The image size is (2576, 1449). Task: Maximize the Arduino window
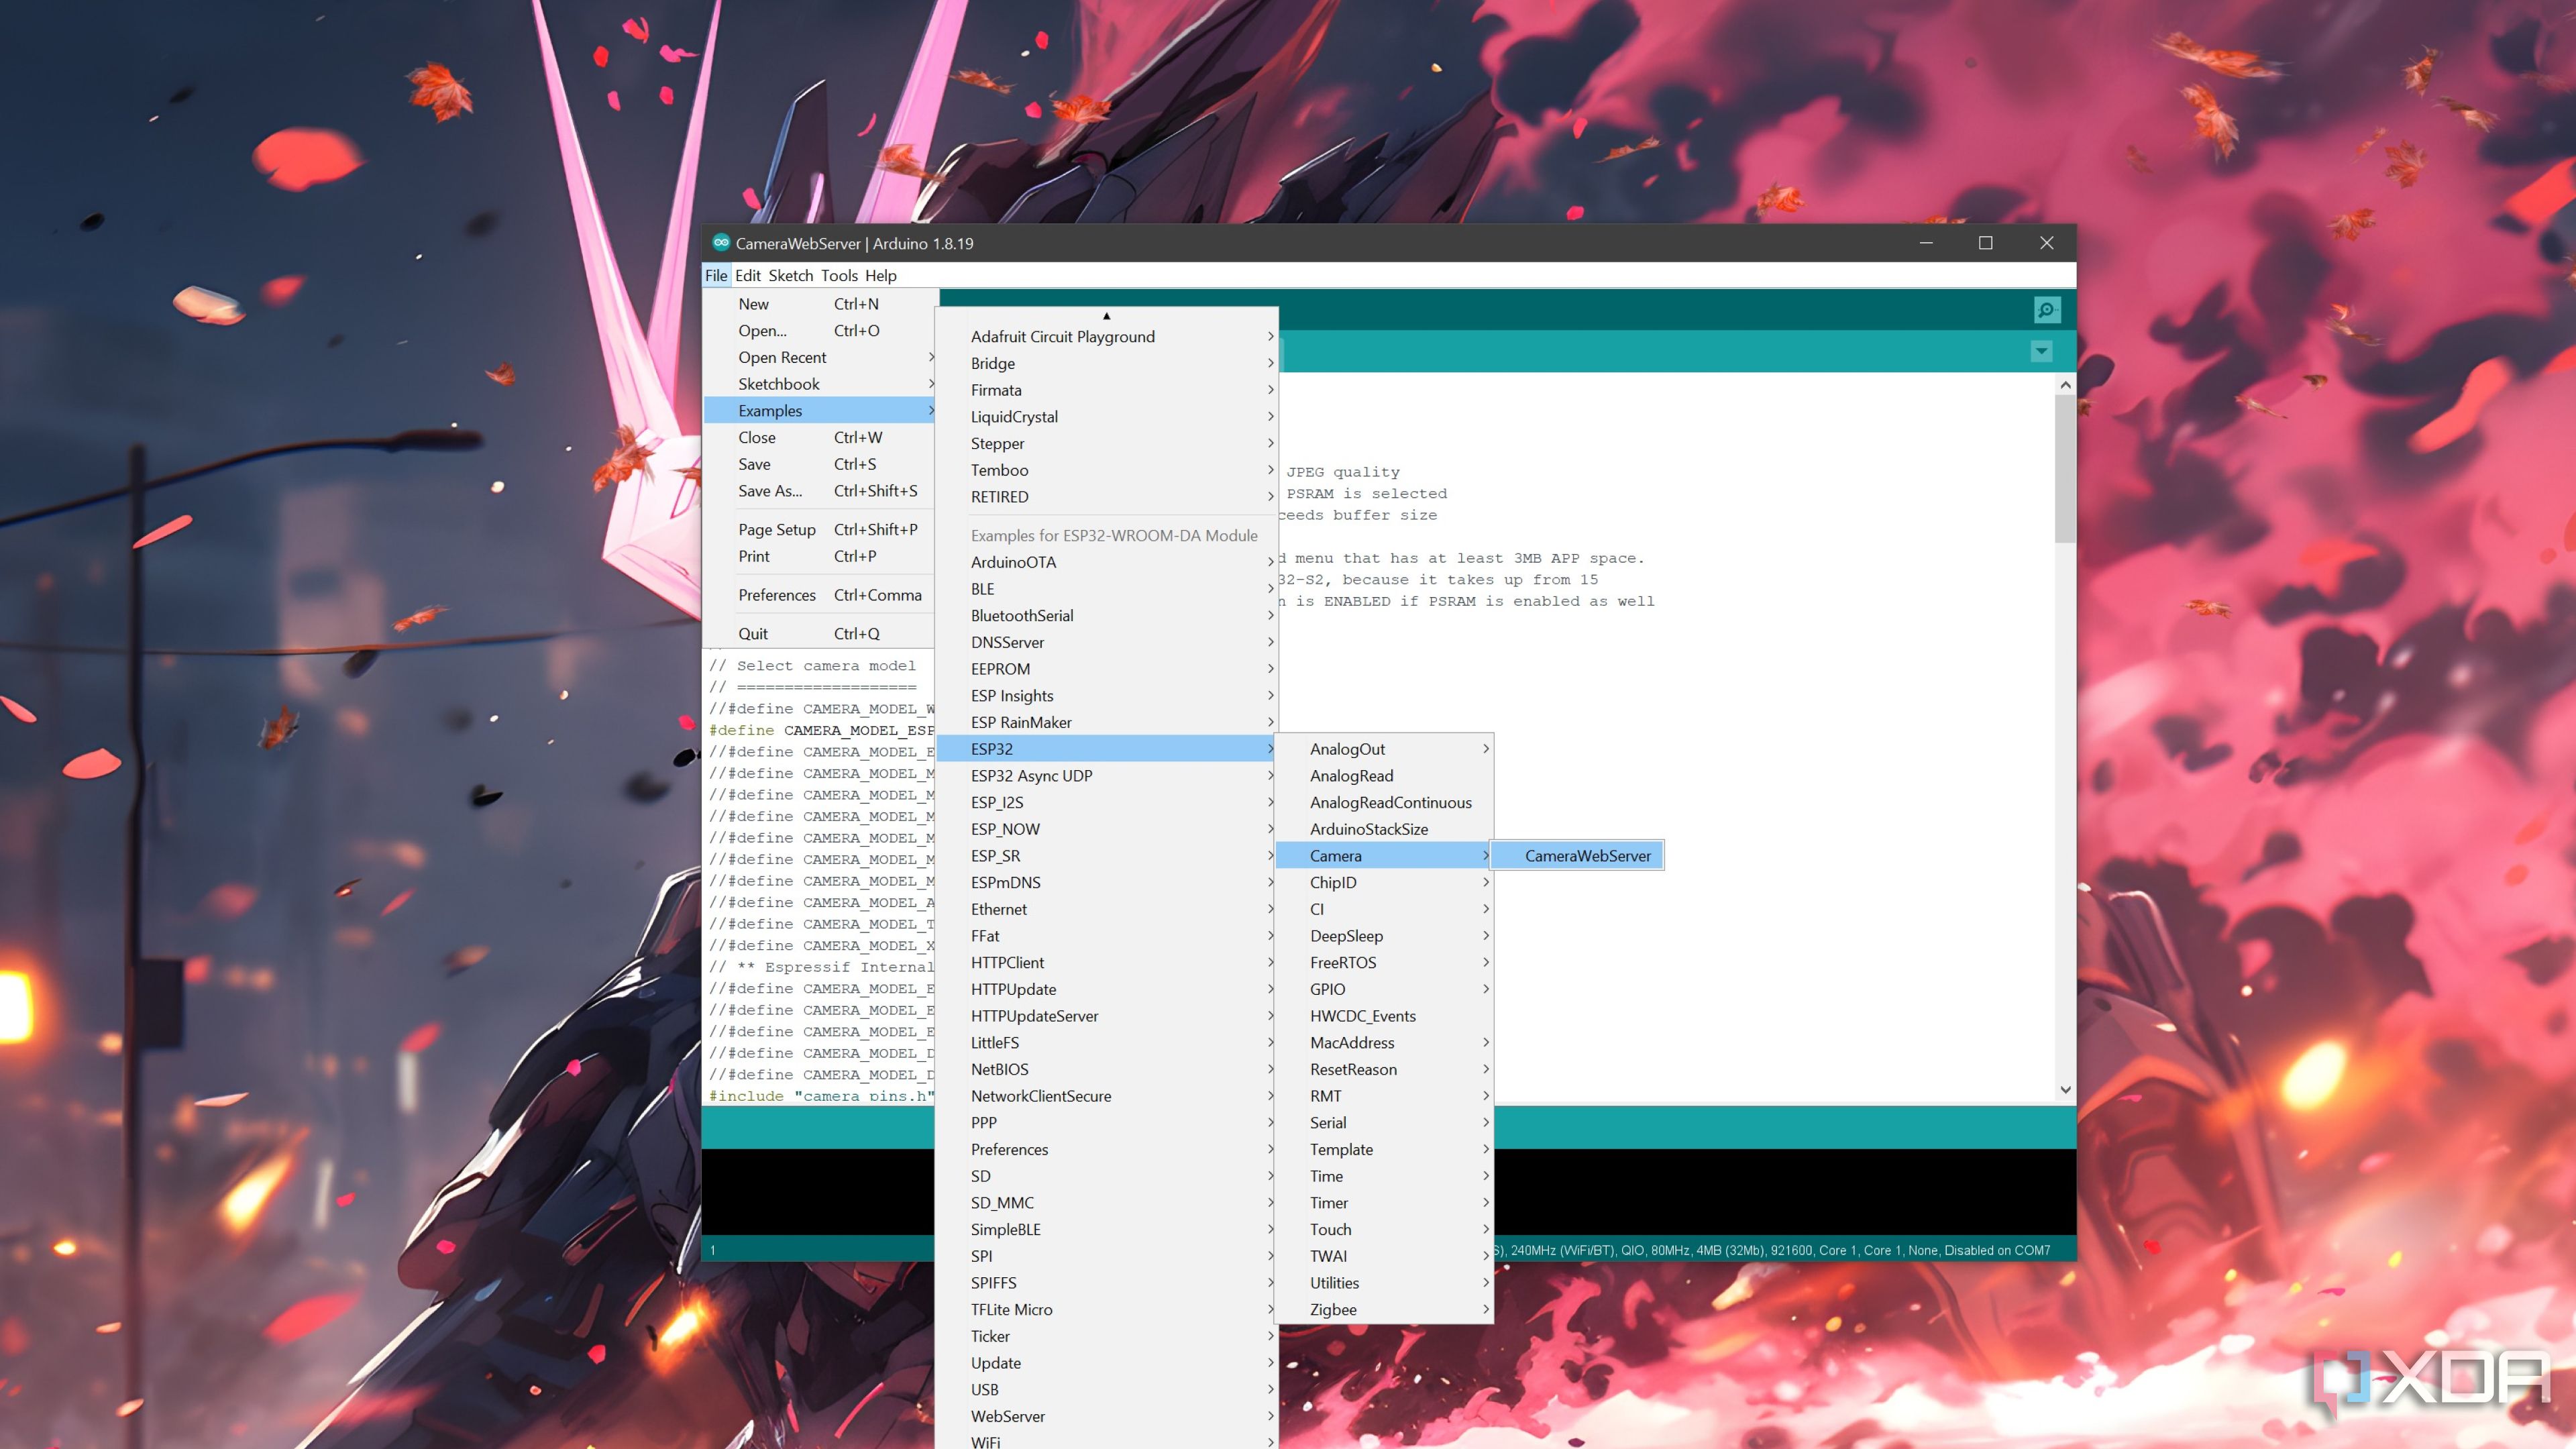pos(1986,243)
